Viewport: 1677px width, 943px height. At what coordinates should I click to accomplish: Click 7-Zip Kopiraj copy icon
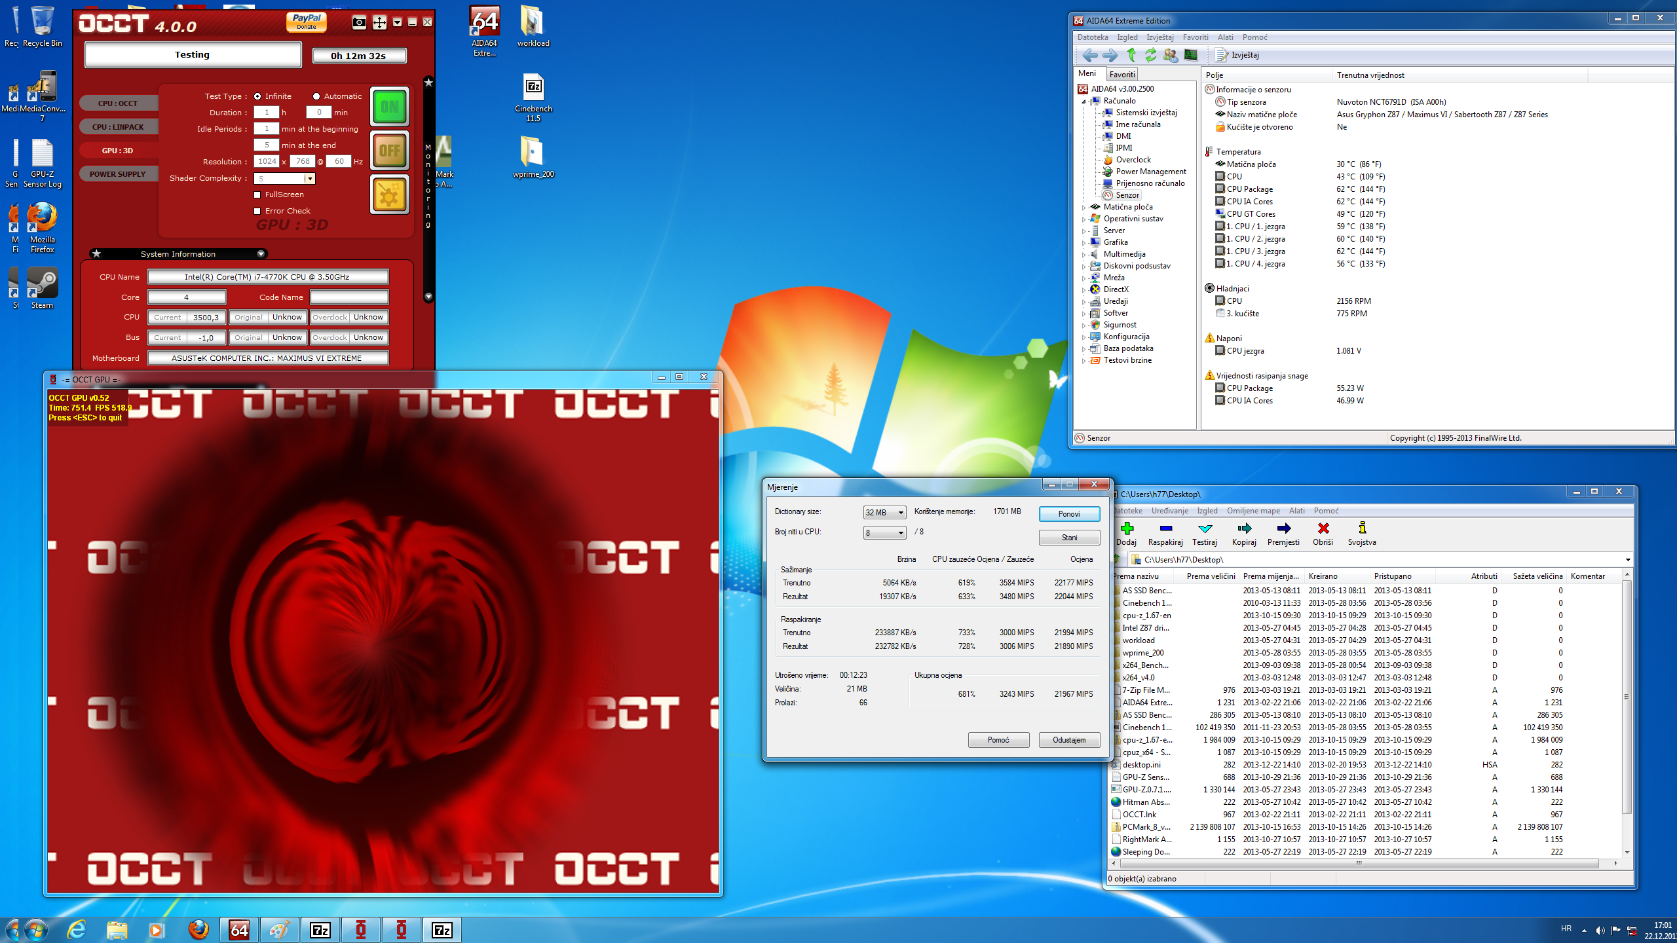coord(1244,528)
